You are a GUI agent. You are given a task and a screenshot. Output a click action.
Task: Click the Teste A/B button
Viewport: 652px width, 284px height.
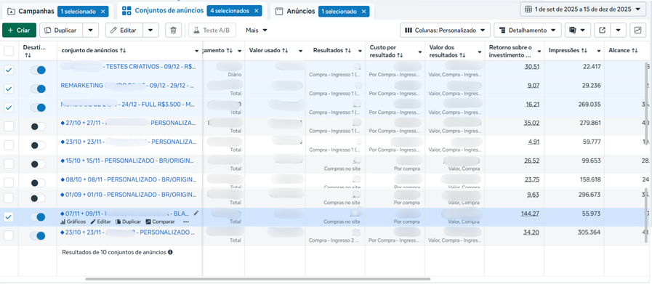coord(212,31)
